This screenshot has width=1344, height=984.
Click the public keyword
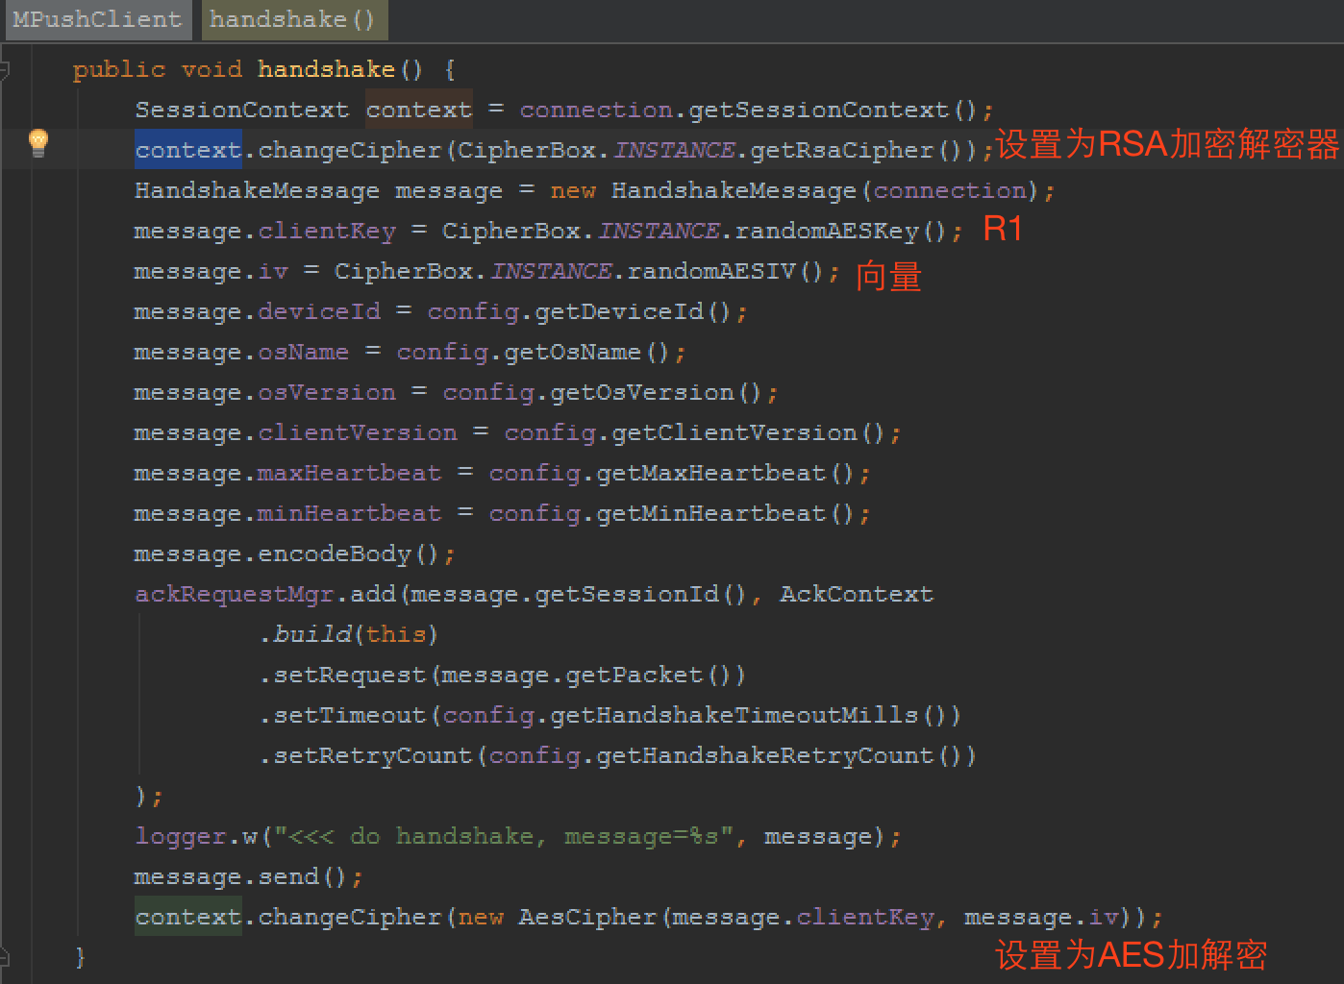[119, 69]
